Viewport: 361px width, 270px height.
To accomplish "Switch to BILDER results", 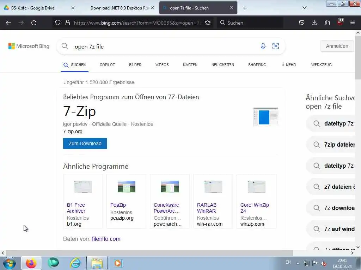I will tap(135, 65).
